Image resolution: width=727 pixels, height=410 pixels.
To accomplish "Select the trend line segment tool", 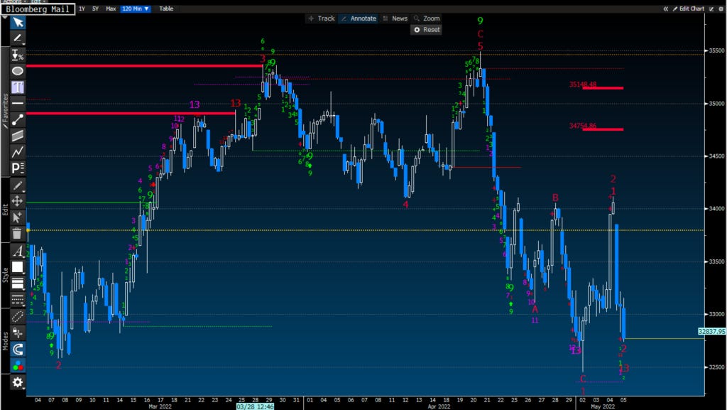I will tap(18, 119).
